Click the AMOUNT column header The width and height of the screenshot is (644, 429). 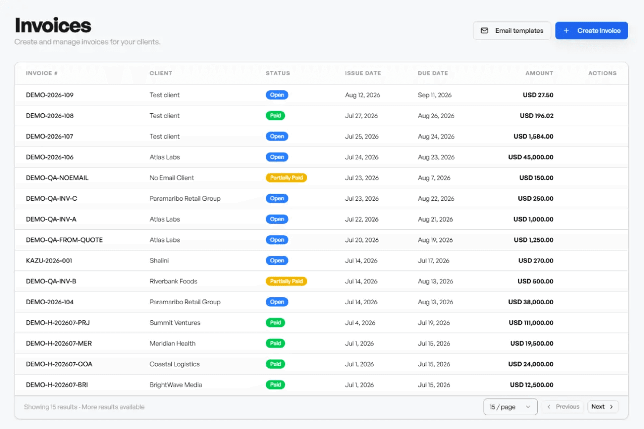tap(539, 73)
